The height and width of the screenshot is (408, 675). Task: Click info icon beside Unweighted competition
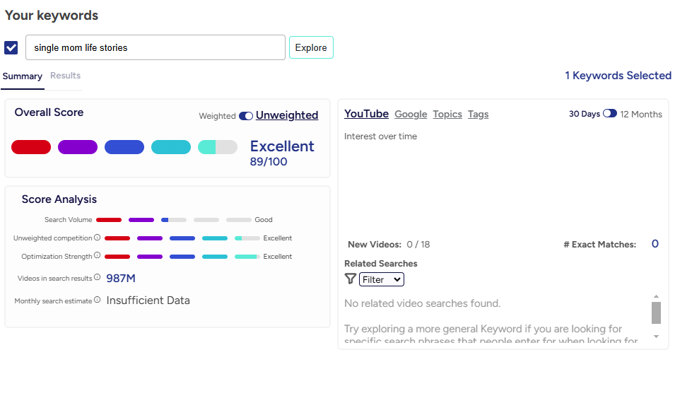[x=98, y=238]
